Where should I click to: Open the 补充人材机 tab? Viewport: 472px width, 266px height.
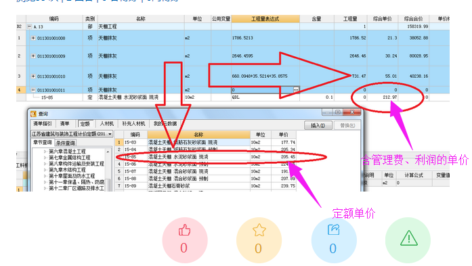(133, 124)
